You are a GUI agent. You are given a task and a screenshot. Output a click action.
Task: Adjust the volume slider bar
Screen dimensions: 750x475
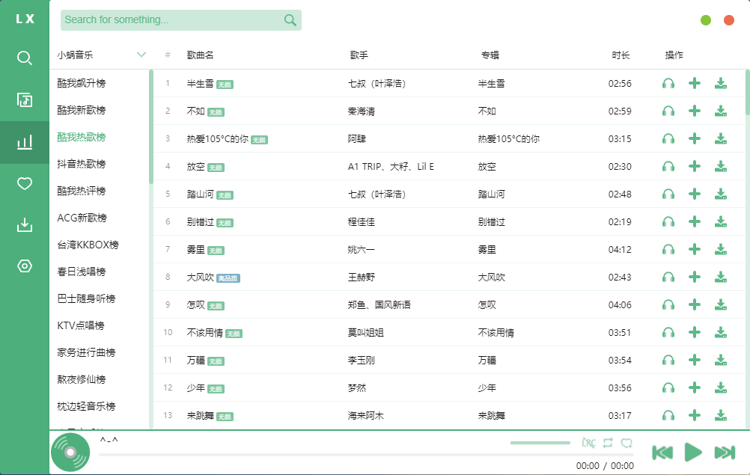(540, 443)
